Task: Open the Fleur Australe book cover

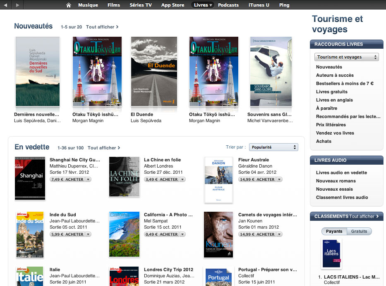Action: click(x=218, y=180)
